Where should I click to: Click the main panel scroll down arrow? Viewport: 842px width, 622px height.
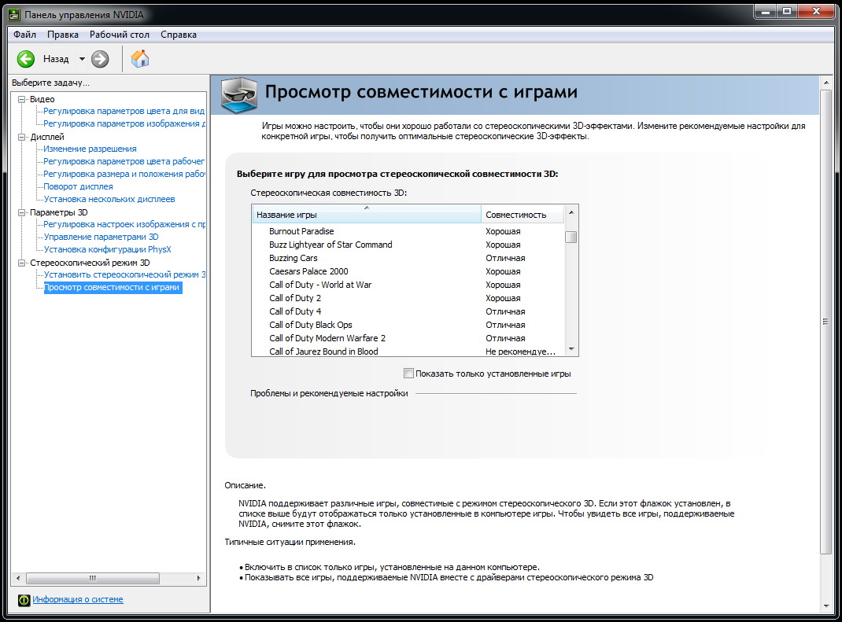826,606
